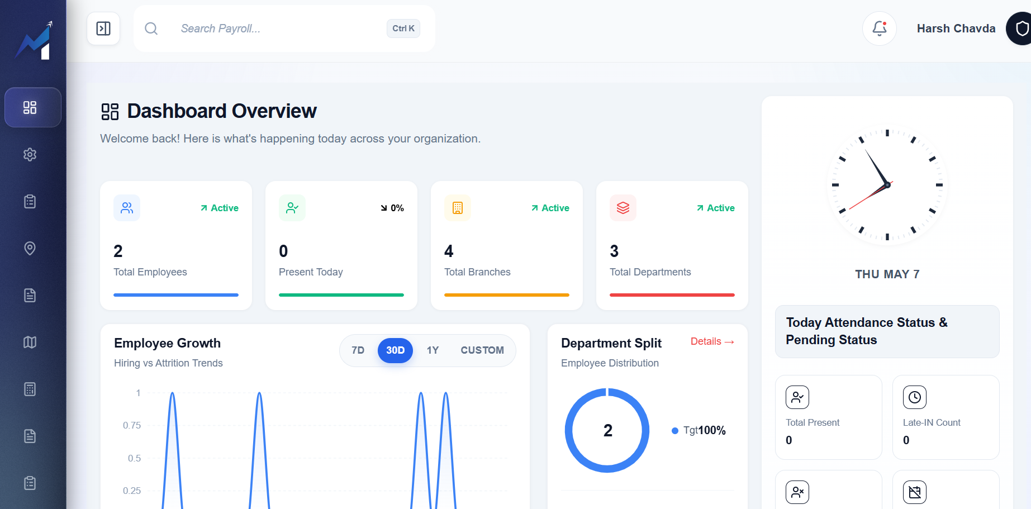Open the calculator sidebar item

(30, 389)
